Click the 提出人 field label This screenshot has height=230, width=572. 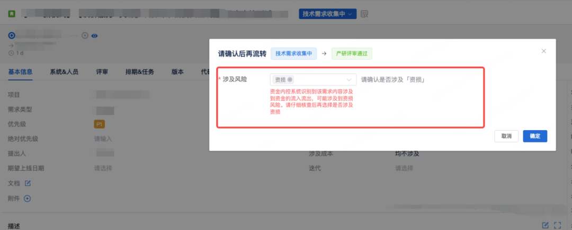point(17,153)
